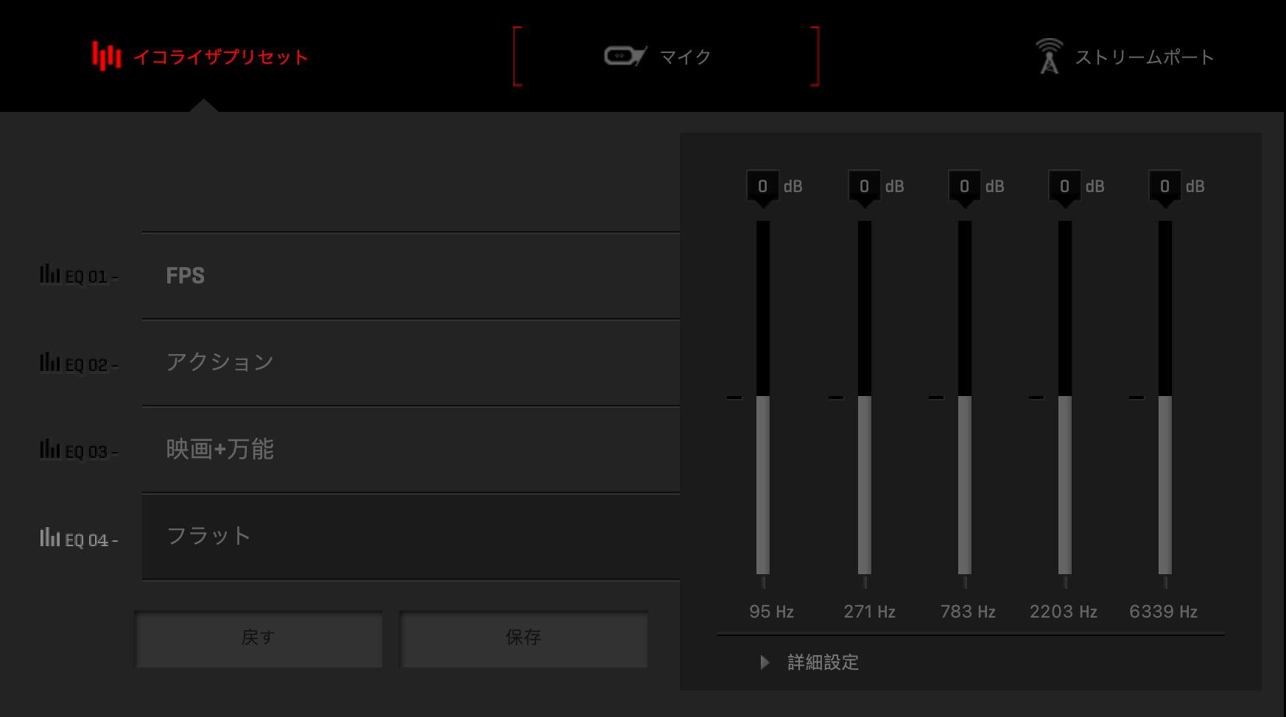This screenshot has height=717, width=1286.
Task: Select the FPS preset
Action: click(411, 276)
